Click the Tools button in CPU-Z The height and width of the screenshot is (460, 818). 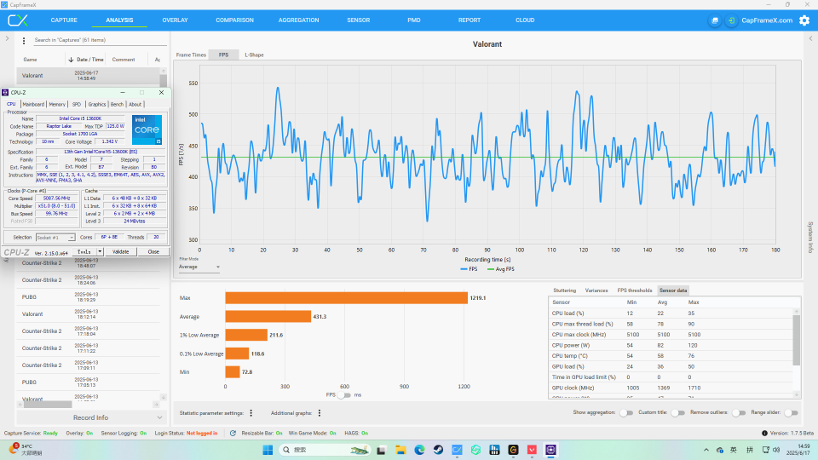[84, 252]
